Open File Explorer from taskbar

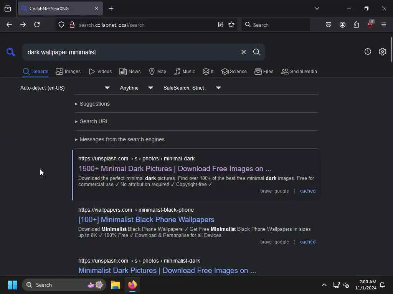[x=116, y=285]
